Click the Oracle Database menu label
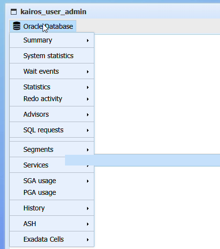The height and width of the screenshot is (249, 220). pyautogui.click(x=48, y=26)
